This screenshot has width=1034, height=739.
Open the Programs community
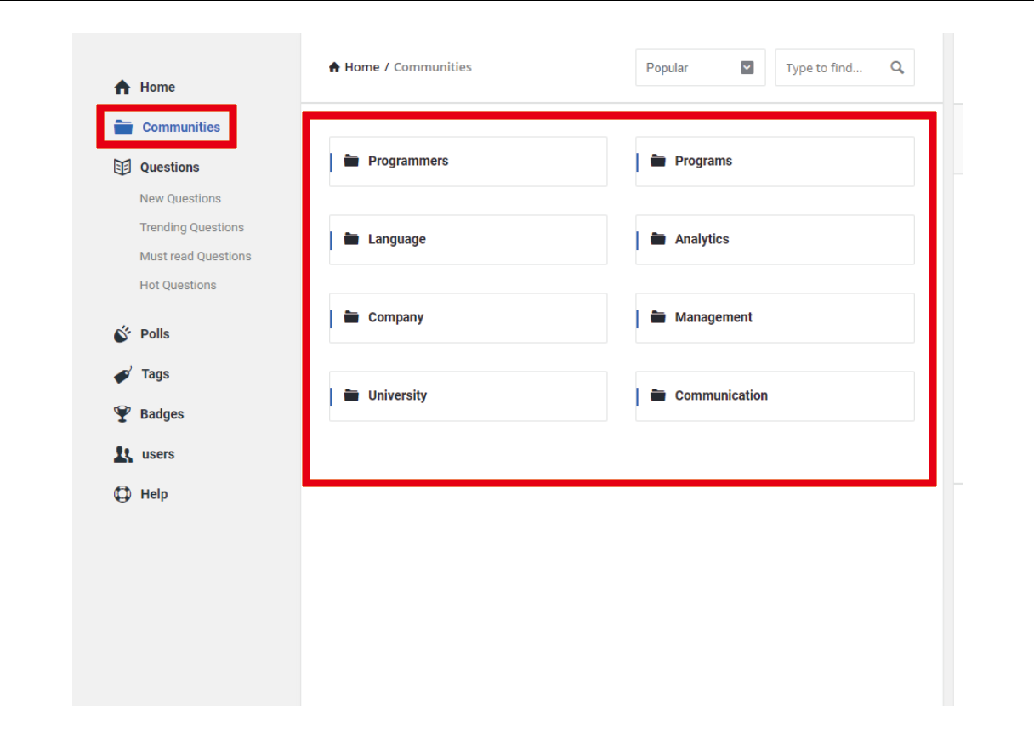(775, 162)
